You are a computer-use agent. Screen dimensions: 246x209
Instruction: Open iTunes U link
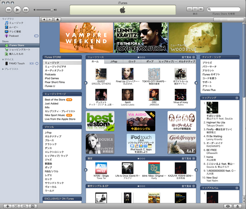click(x=50, y=86)
